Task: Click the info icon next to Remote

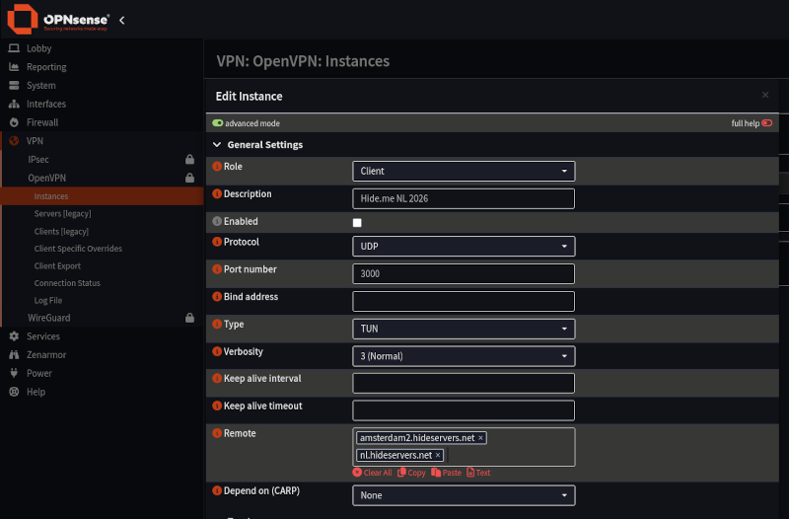Action: pyautogui.click(x=217, y=433)
